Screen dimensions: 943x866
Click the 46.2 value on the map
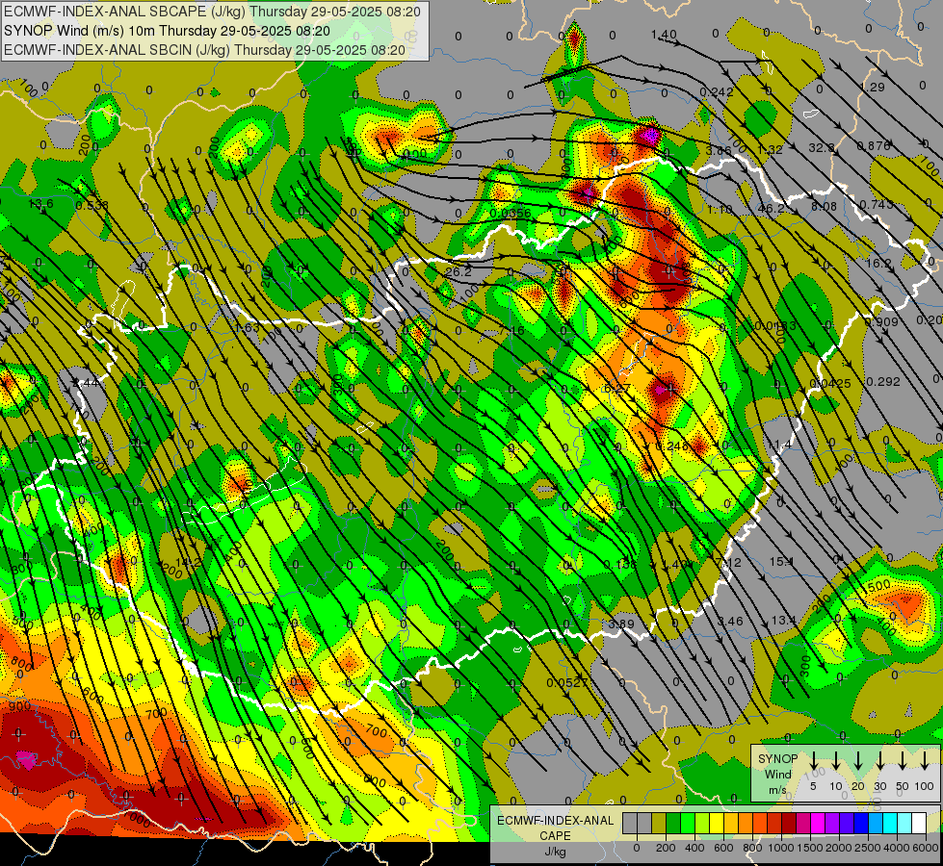point(772,209)
